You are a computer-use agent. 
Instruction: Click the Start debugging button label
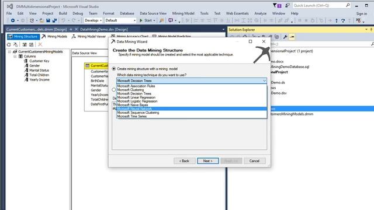pyautogui.click(x=148, y=20)
